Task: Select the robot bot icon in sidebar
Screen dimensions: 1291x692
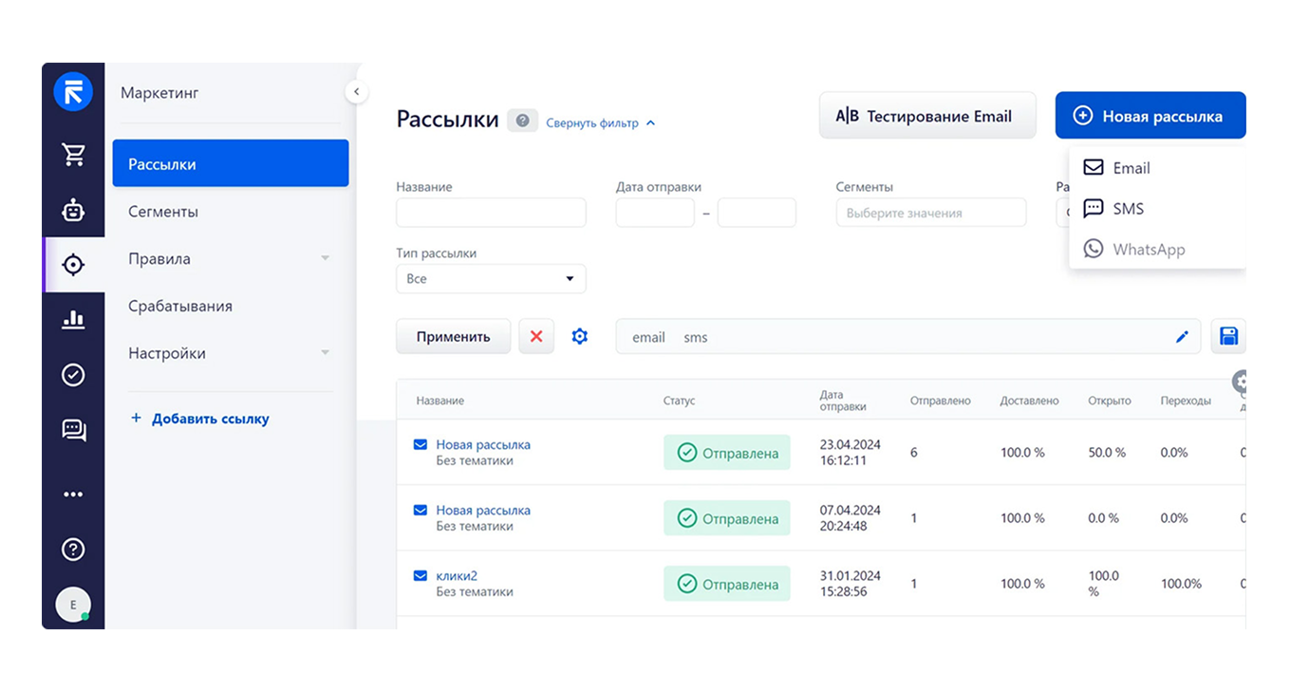Action: 73,209
